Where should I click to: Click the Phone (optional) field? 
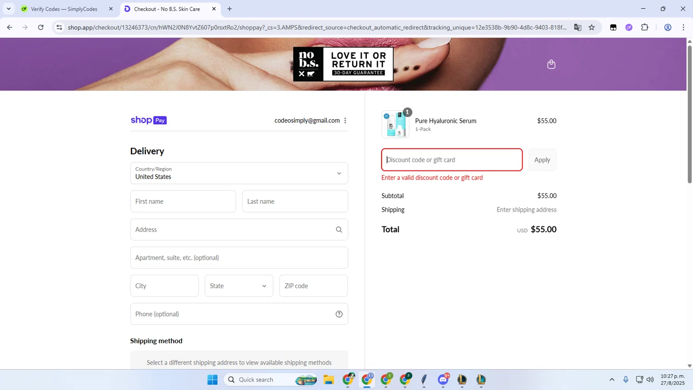(239, 314)
